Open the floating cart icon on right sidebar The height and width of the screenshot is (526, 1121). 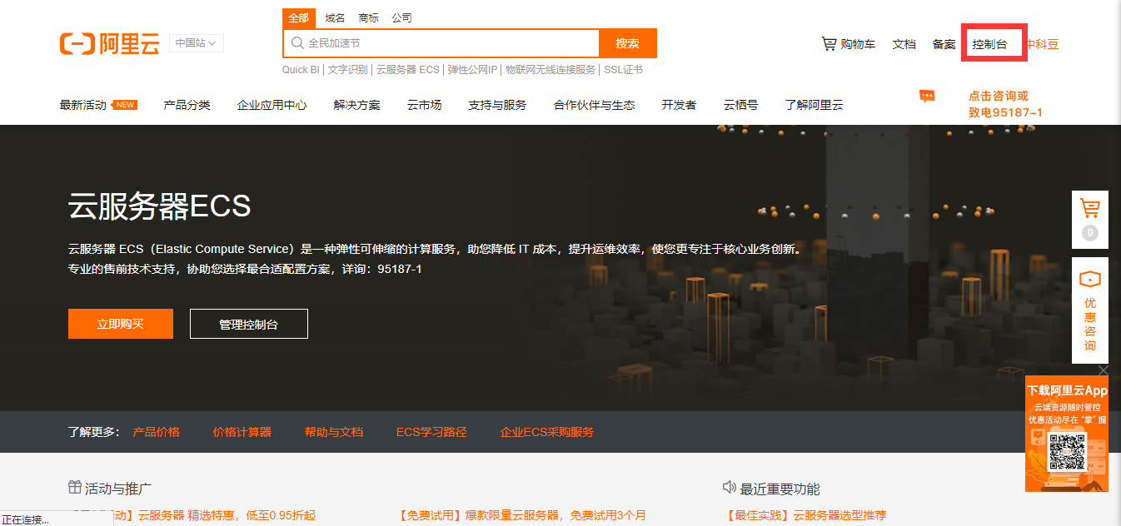(1089, 208)
